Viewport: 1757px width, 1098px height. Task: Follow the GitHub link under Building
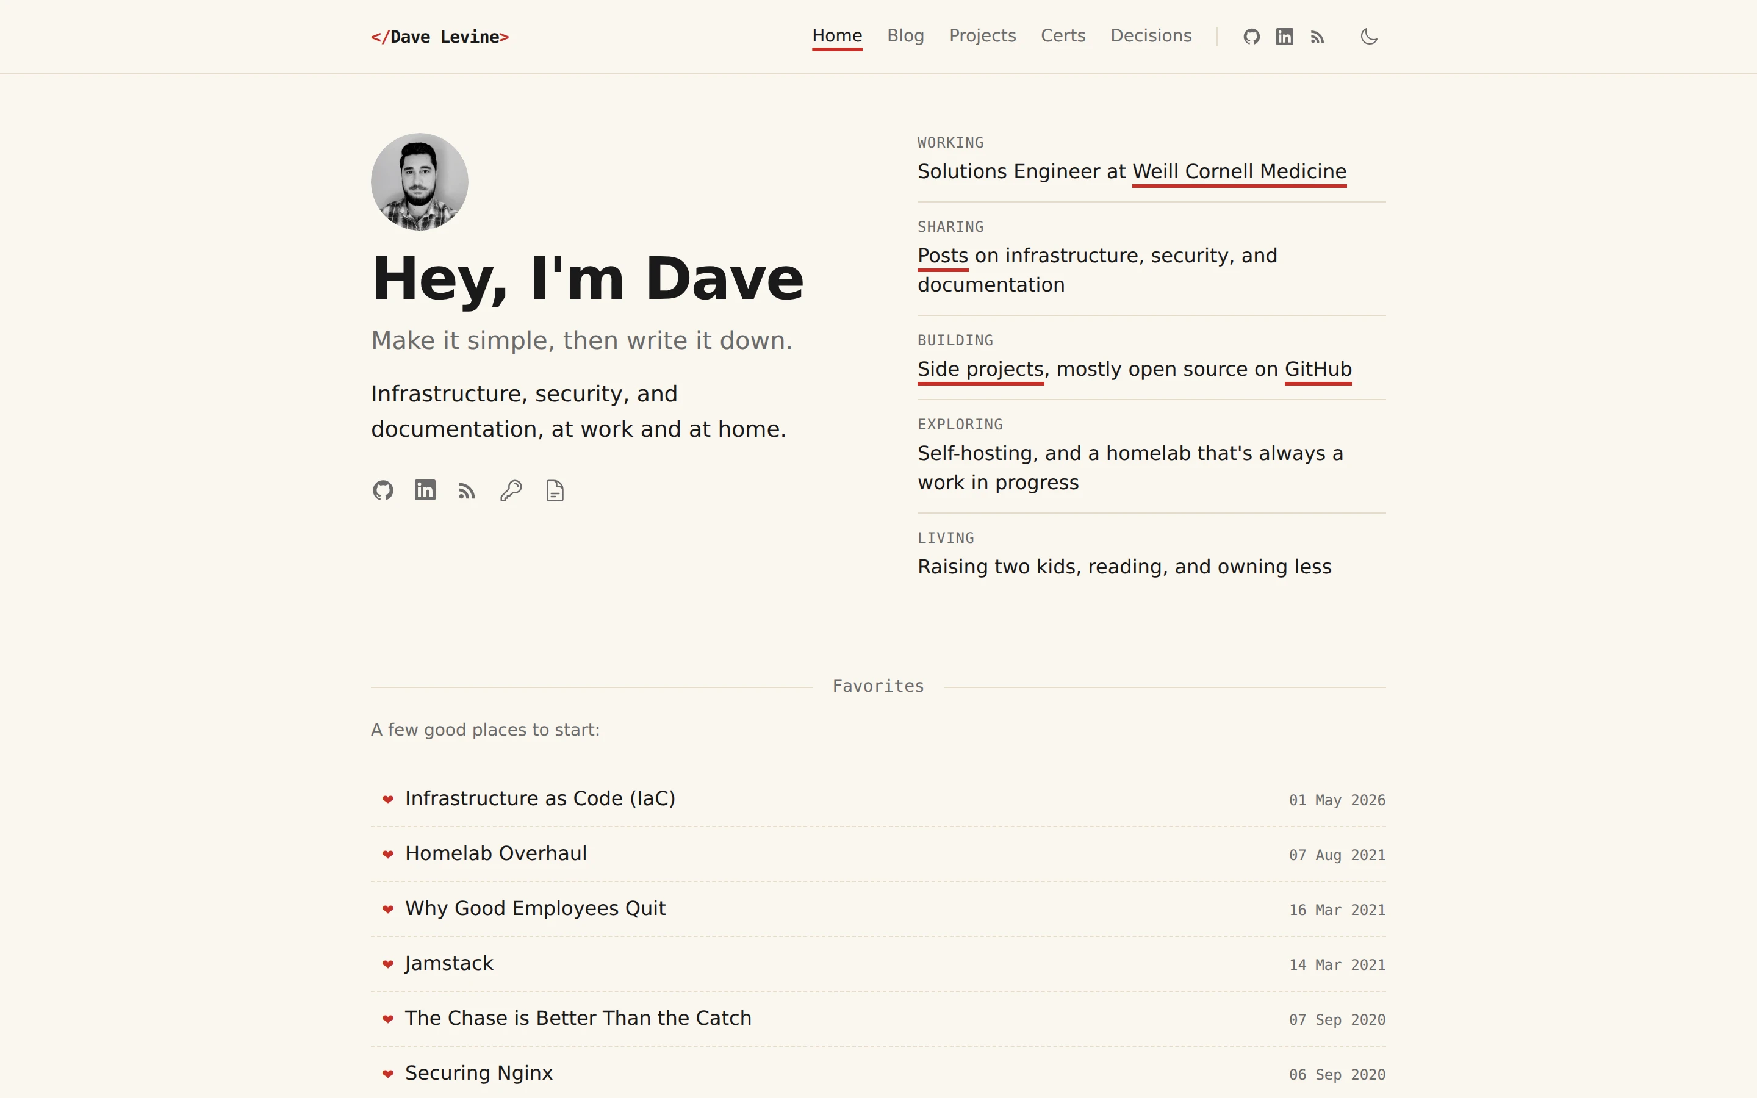[x=1318, y=369]
